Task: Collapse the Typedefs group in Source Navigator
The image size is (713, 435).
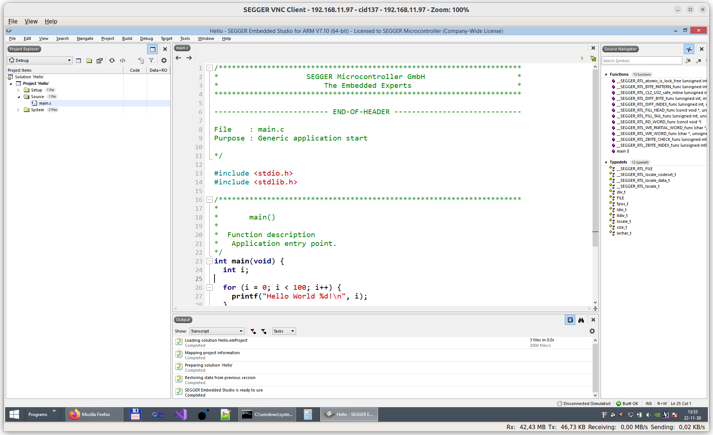Action: pyautogui.click(x=606, y=162)
